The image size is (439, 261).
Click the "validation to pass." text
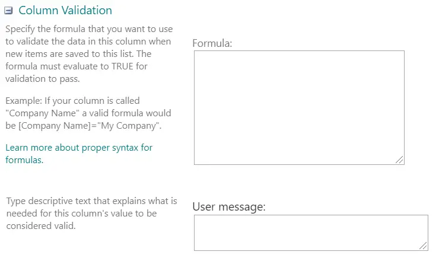point(42,78)
